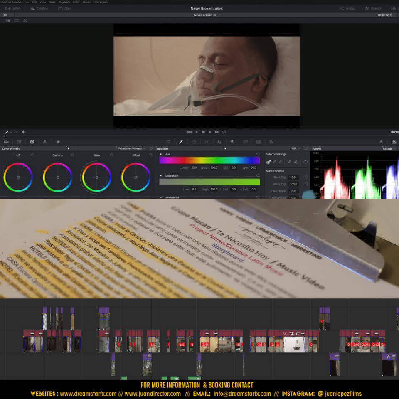399x399 pixels.
Task: Open the Gallery panel
Action: [13, 8]
